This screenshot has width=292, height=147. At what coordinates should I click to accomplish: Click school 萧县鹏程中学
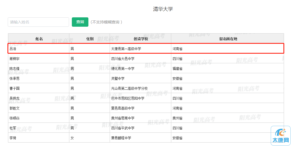click(x=121, y=138)
